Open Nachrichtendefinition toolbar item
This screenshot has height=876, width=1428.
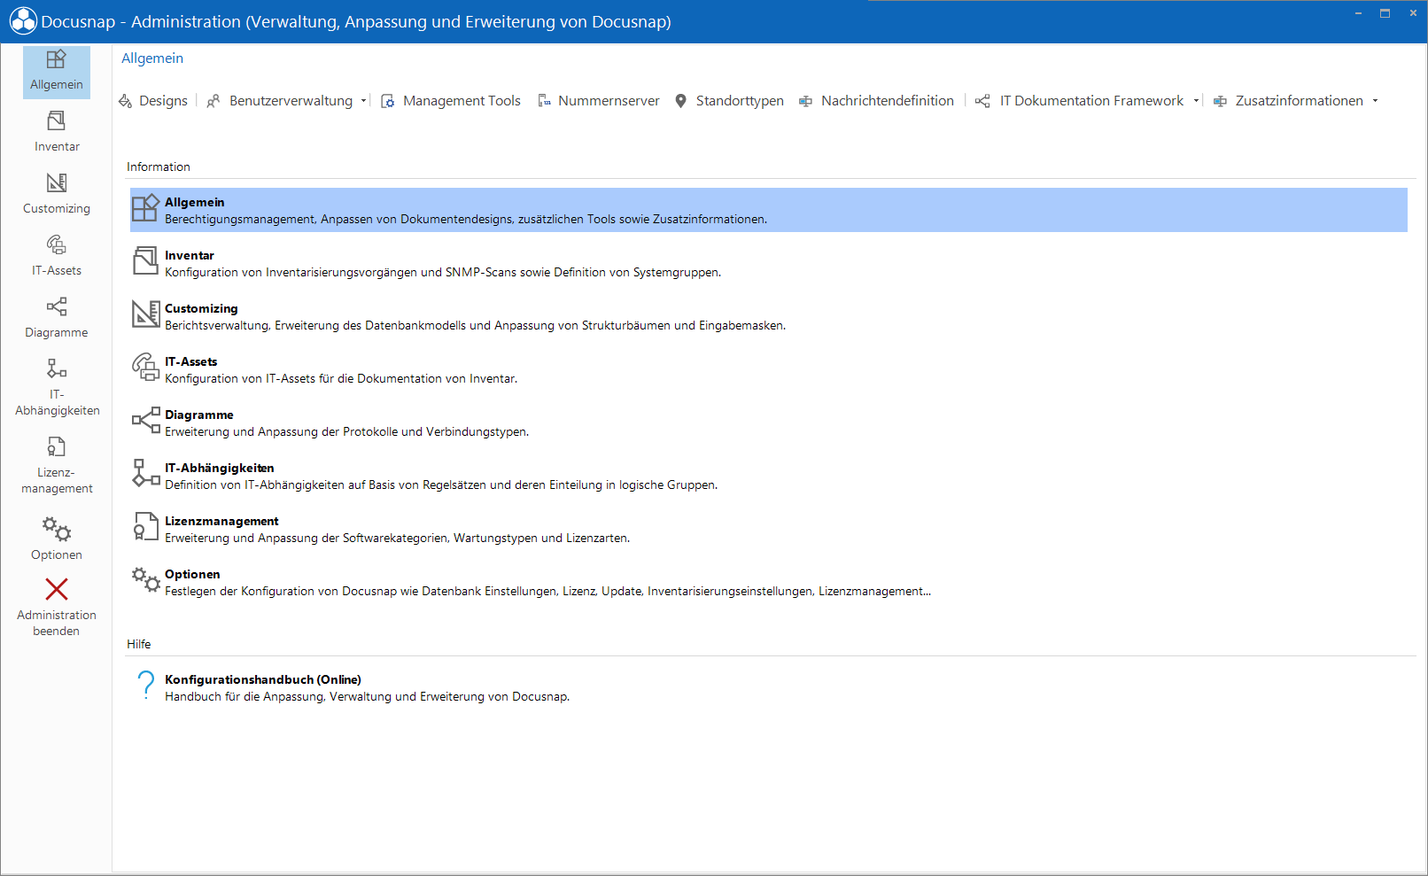pyautogui.click(x=876, y=101)
